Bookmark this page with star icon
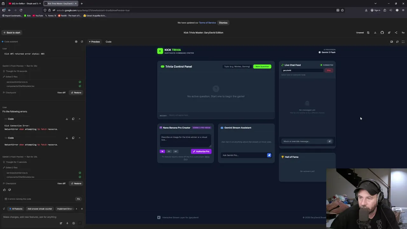Screen dimensions: 407x229 pyautogui.click(x=342, y=10)
